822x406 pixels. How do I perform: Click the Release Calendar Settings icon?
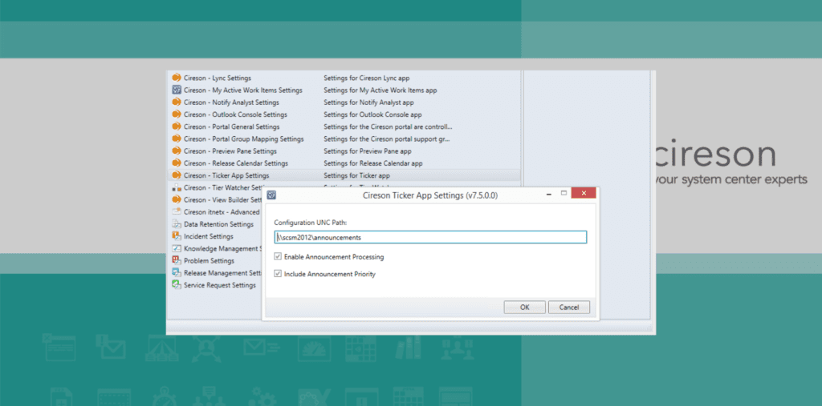pyautogui.click(x=176, y=163)
